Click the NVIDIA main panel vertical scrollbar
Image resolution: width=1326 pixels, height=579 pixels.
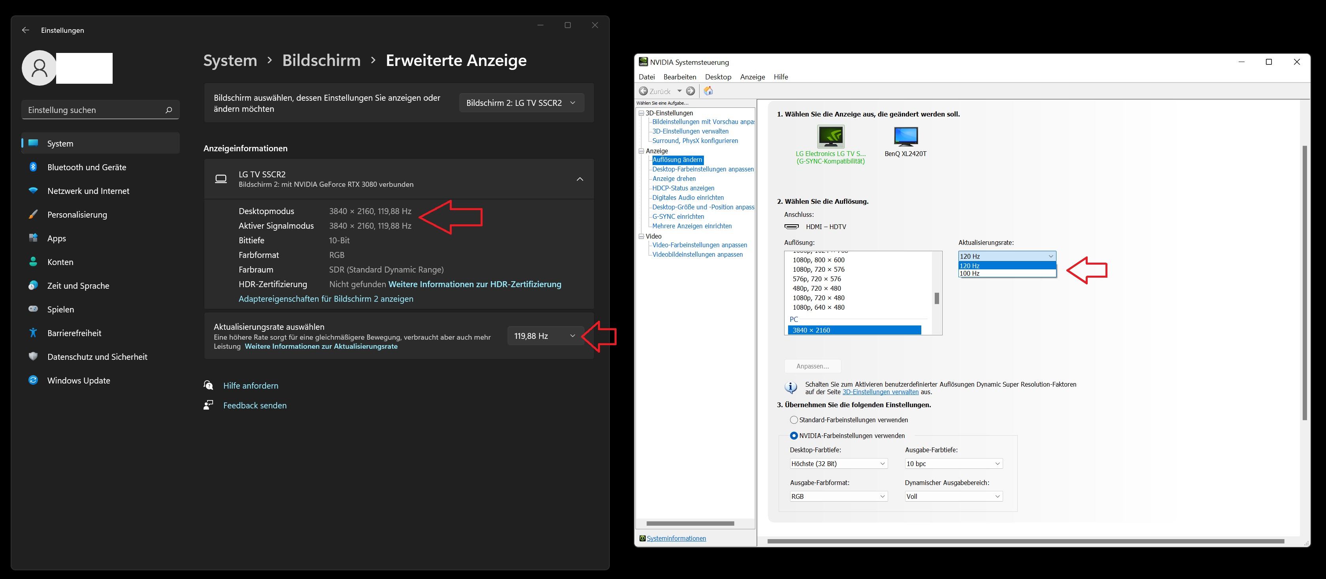pyautogui.click(x=1304, y=283)
